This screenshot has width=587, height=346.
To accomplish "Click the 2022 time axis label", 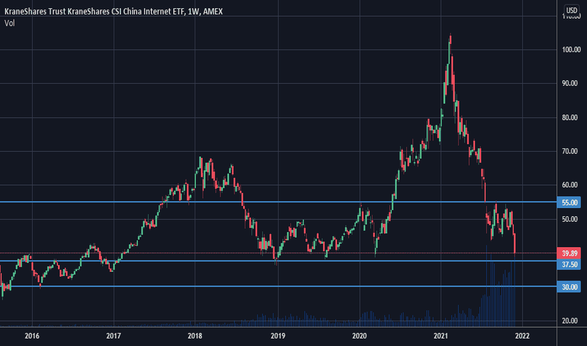I will 522,336.
